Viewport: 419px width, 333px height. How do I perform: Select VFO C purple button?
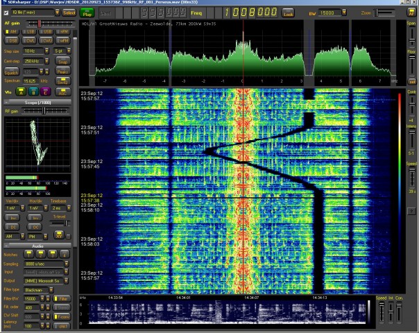45,92
